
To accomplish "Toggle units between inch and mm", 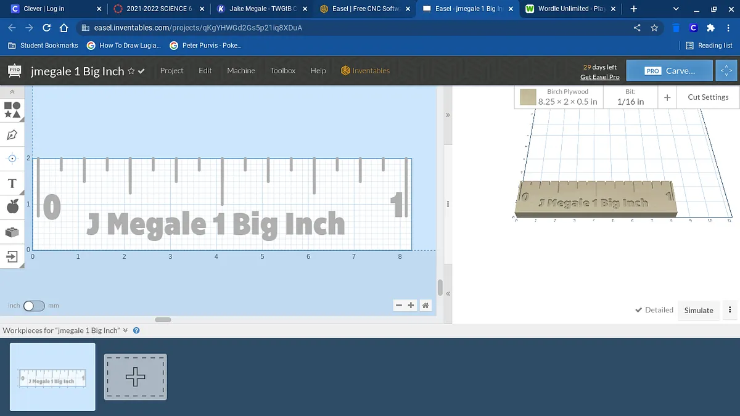I will tap(34, 306).
